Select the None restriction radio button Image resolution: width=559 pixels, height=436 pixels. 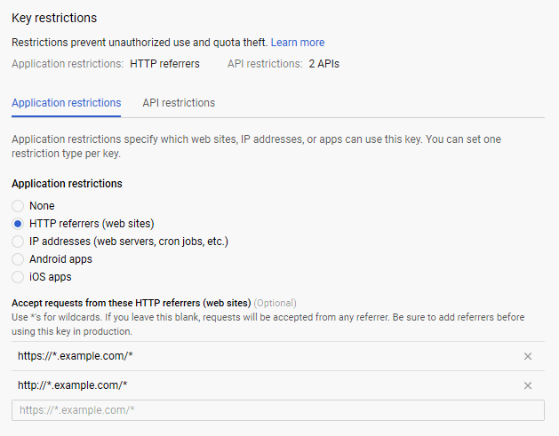18,206
